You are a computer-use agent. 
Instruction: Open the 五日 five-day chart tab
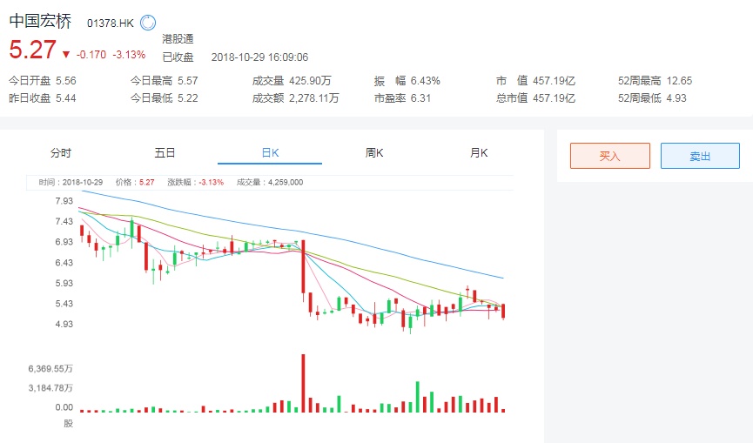(x=165, y=153)
